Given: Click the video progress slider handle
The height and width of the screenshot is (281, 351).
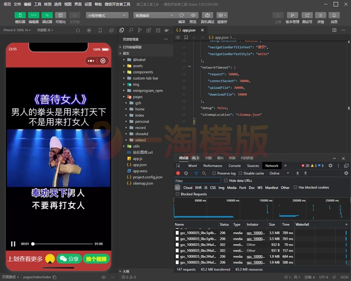Looking at the screenshot, I should pos(33,244).
